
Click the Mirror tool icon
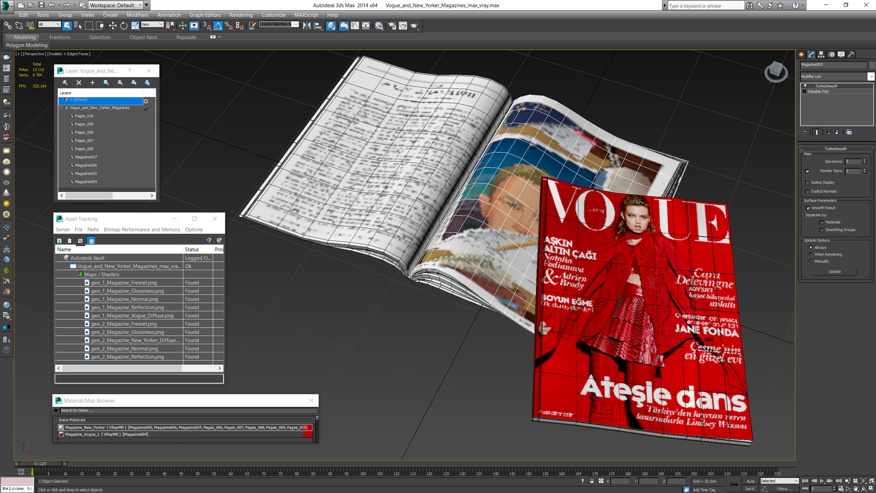point(307,26)
